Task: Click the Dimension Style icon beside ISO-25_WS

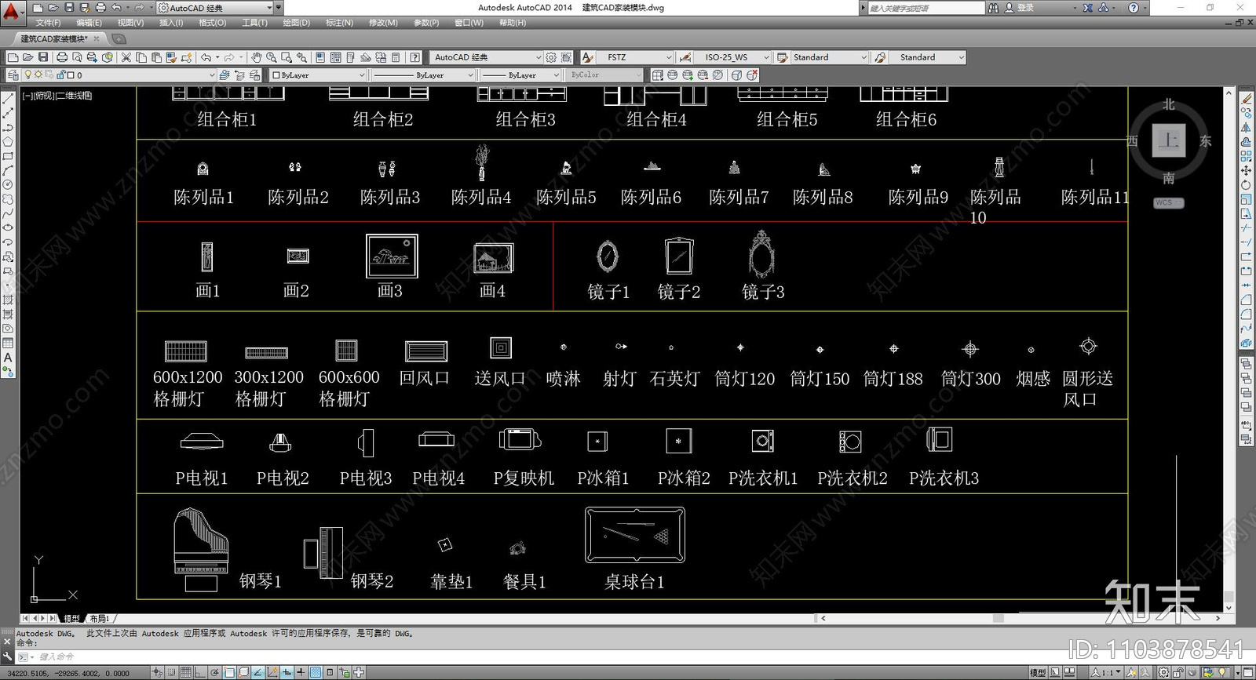Action: tap(685, 57)
